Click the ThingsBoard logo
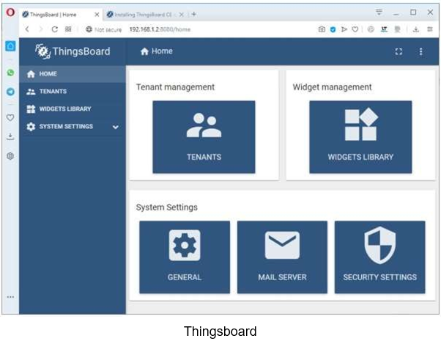441x341 pixels. (x=73, y=51)
